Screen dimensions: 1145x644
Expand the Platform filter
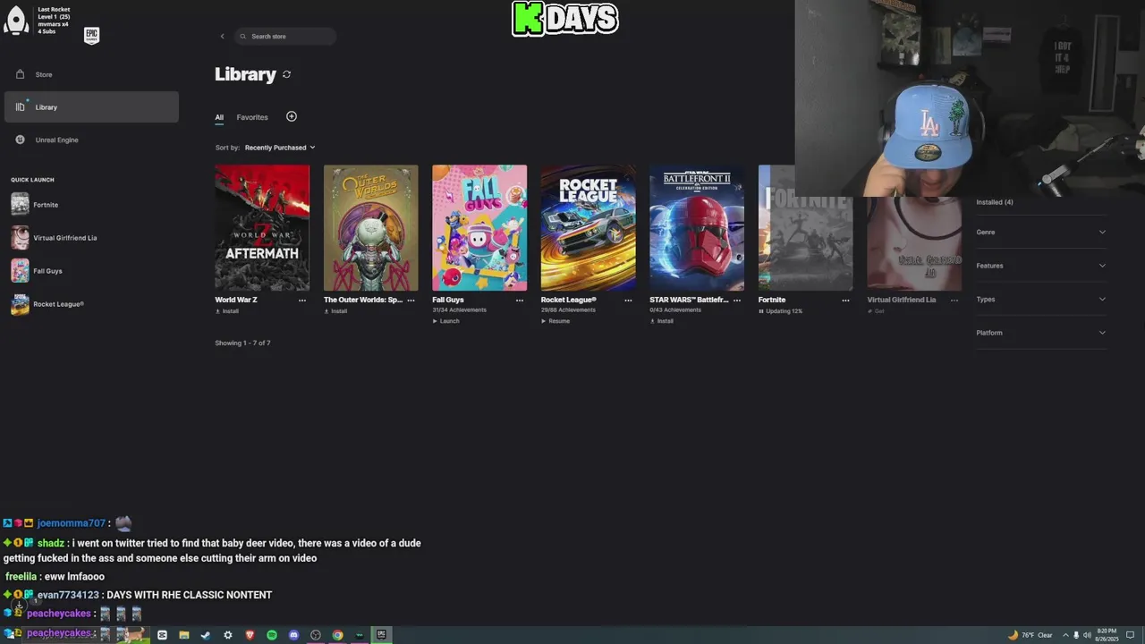tap(1041, 333)
